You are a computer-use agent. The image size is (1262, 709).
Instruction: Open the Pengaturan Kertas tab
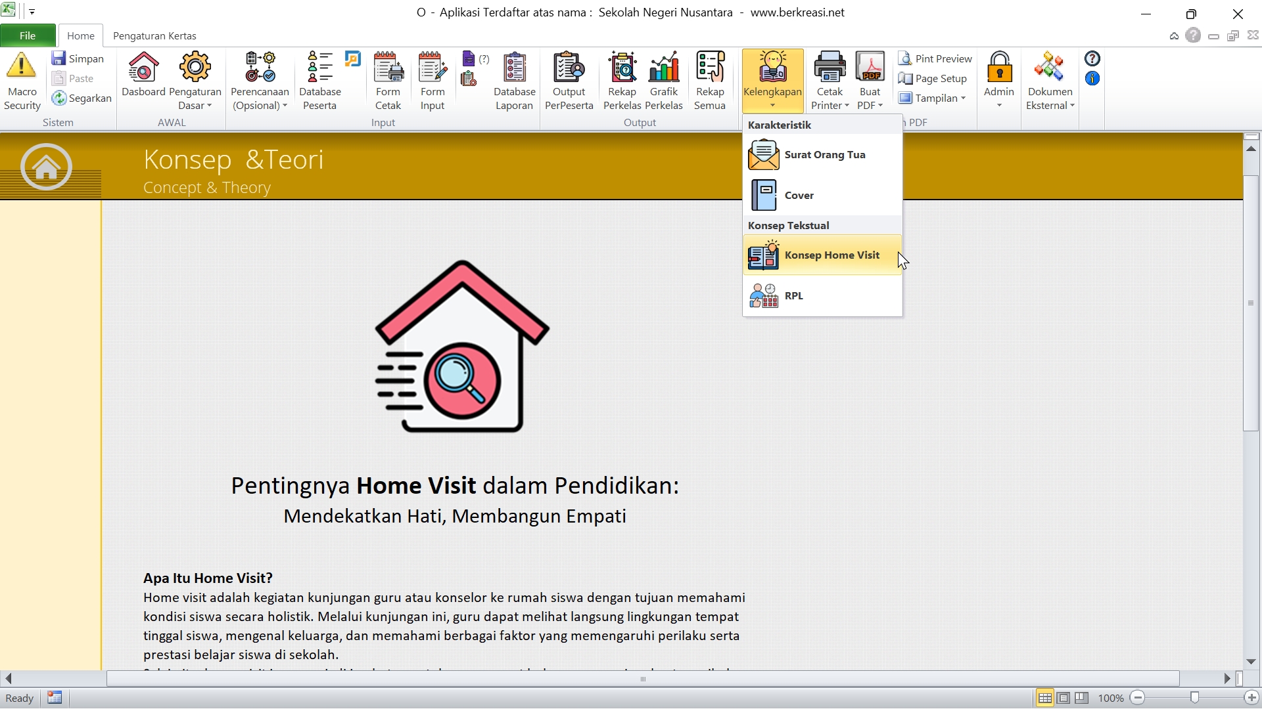(154, 36)
